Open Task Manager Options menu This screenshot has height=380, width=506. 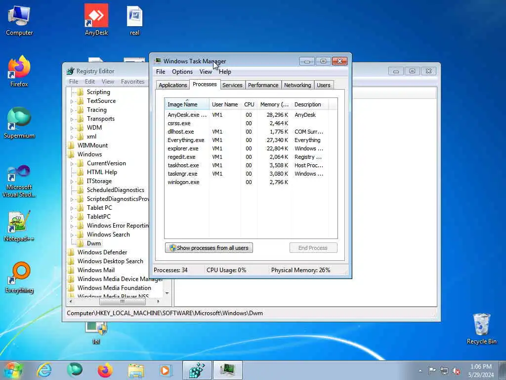pyautogui.click(x=182, y=72)
